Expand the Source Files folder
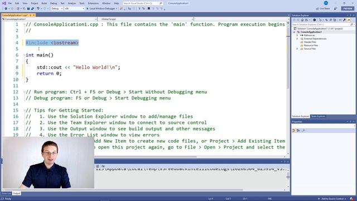This screenshot has height=201, width=357. click(297, 49)
